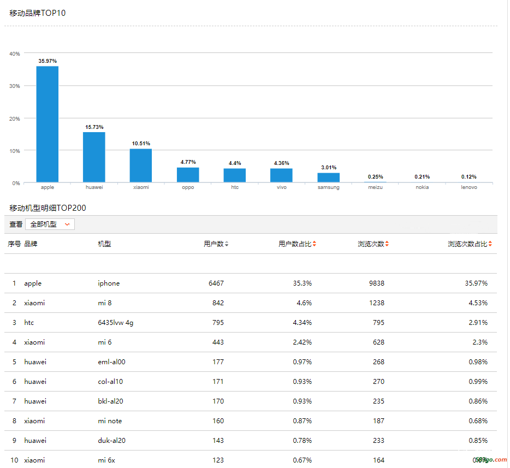Select the mi 6 model cell
Viewport: 510px width, 468px height.
(105, 342)
